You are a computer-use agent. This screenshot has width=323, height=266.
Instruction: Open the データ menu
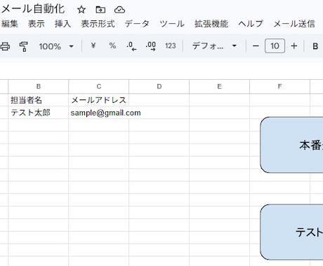pyautogui.click(x=137, y=24)
